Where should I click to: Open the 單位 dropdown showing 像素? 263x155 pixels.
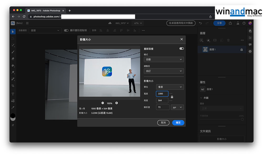[x=170, y=87]
